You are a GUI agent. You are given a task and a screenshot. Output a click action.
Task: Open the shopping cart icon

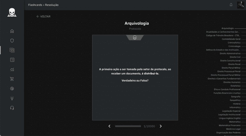tap(12, 79)
